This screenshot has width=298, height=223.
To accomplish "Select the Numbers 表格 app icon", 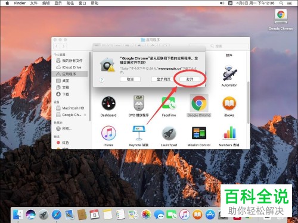I will point(229,133).
